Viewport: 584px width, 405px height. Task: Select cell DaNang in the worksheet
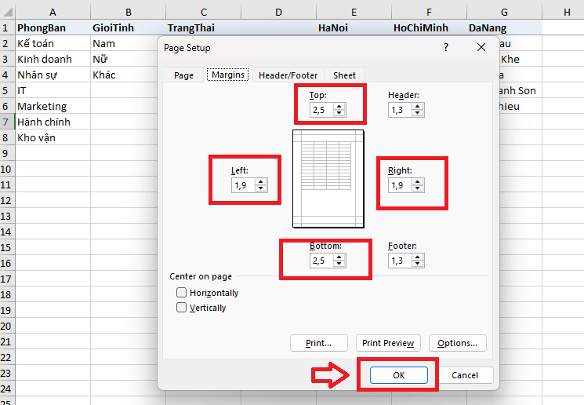point(504,27)
